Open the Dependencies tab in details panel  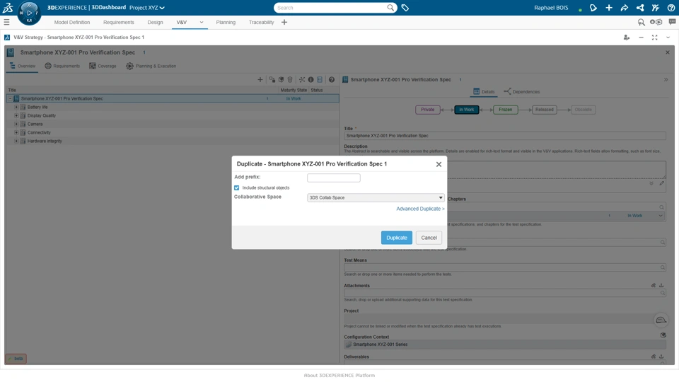pyautogui.click(x=522, y=92)
